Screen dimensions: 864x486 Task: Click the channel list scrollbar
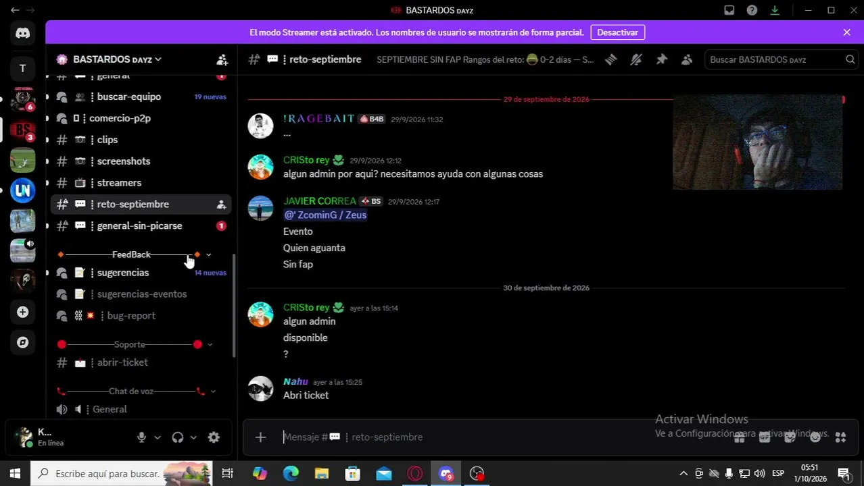[234, 305]
